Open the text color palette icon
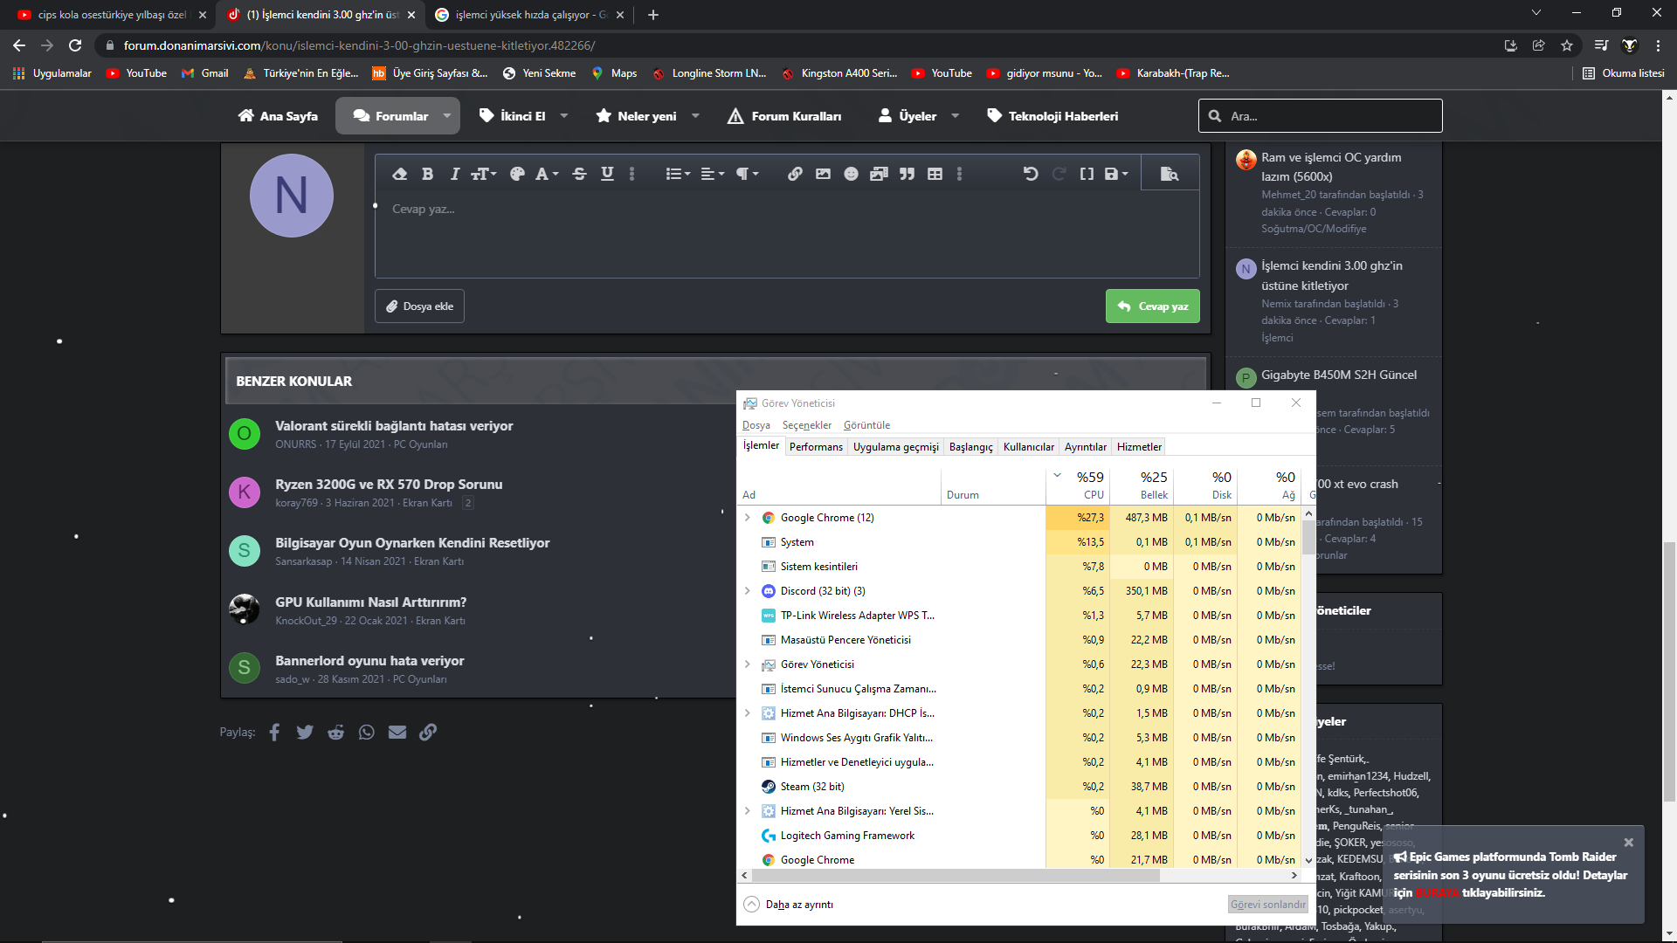The height and width of the screenshot is (943, 1677). pos(517,174)
